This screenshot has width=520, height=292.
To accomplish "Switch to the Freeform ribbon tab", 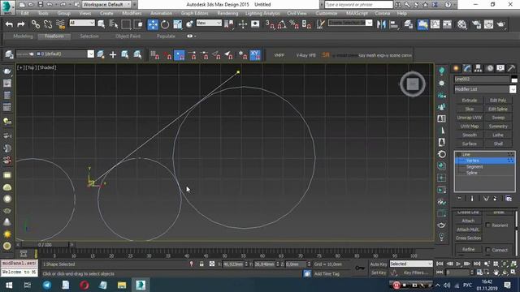I will (x=54, y=36).
